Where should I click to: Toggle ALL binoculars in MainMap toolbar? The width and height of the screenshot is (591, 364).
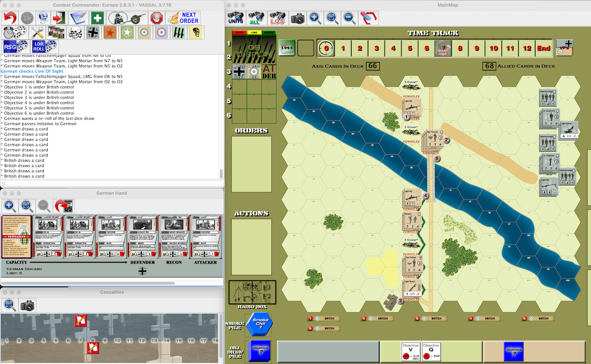point(256,18)
